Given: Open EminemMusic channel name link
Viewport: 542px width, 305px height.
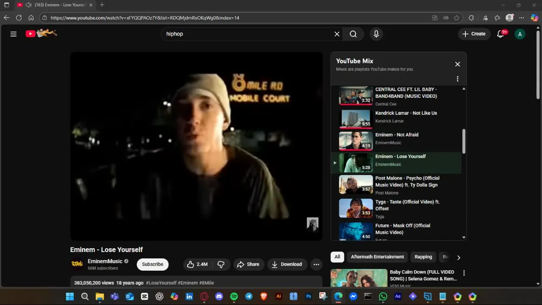Looking at the screenshot, I should pyautogui.click(x=105, y=261).
